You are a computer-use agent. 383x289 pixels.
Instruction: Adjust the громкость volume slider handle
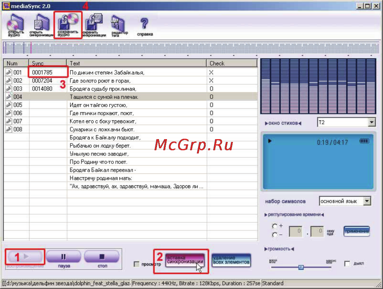tap(301, 267)
